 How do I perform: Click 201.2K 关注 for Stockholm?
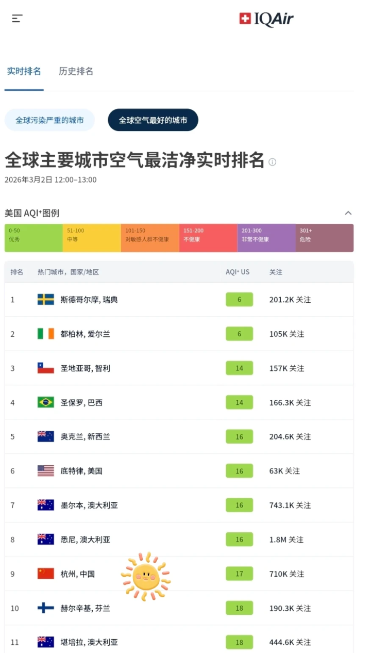pyautogui.click(x=290, y=300)
